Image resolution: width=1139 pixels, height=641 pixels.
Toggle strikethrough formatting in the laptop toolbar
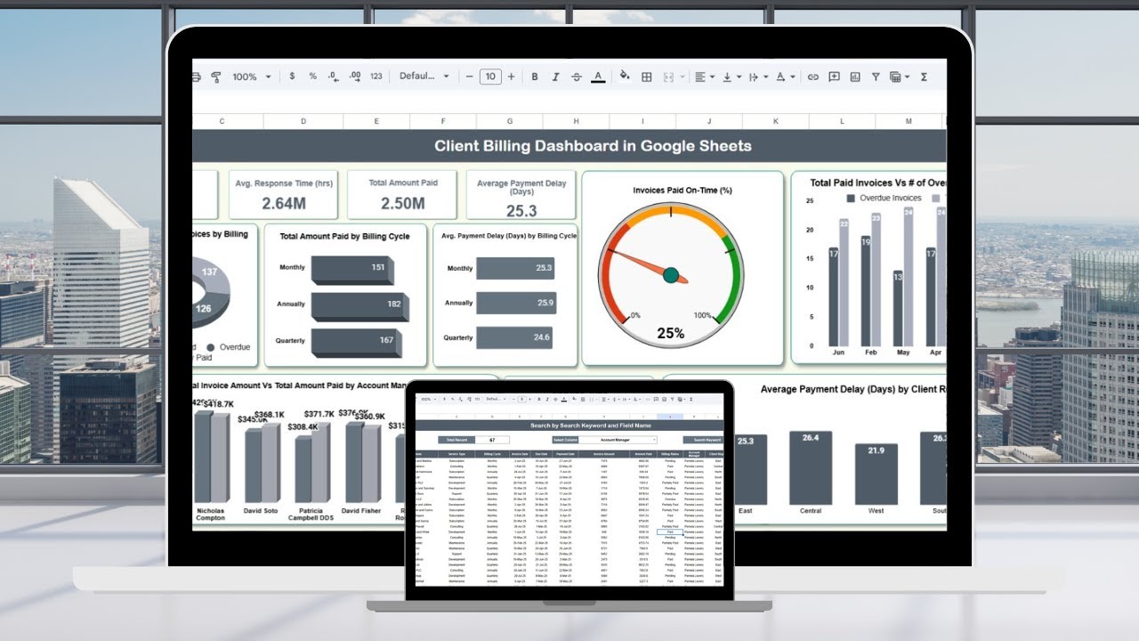(x=577, y=77)
